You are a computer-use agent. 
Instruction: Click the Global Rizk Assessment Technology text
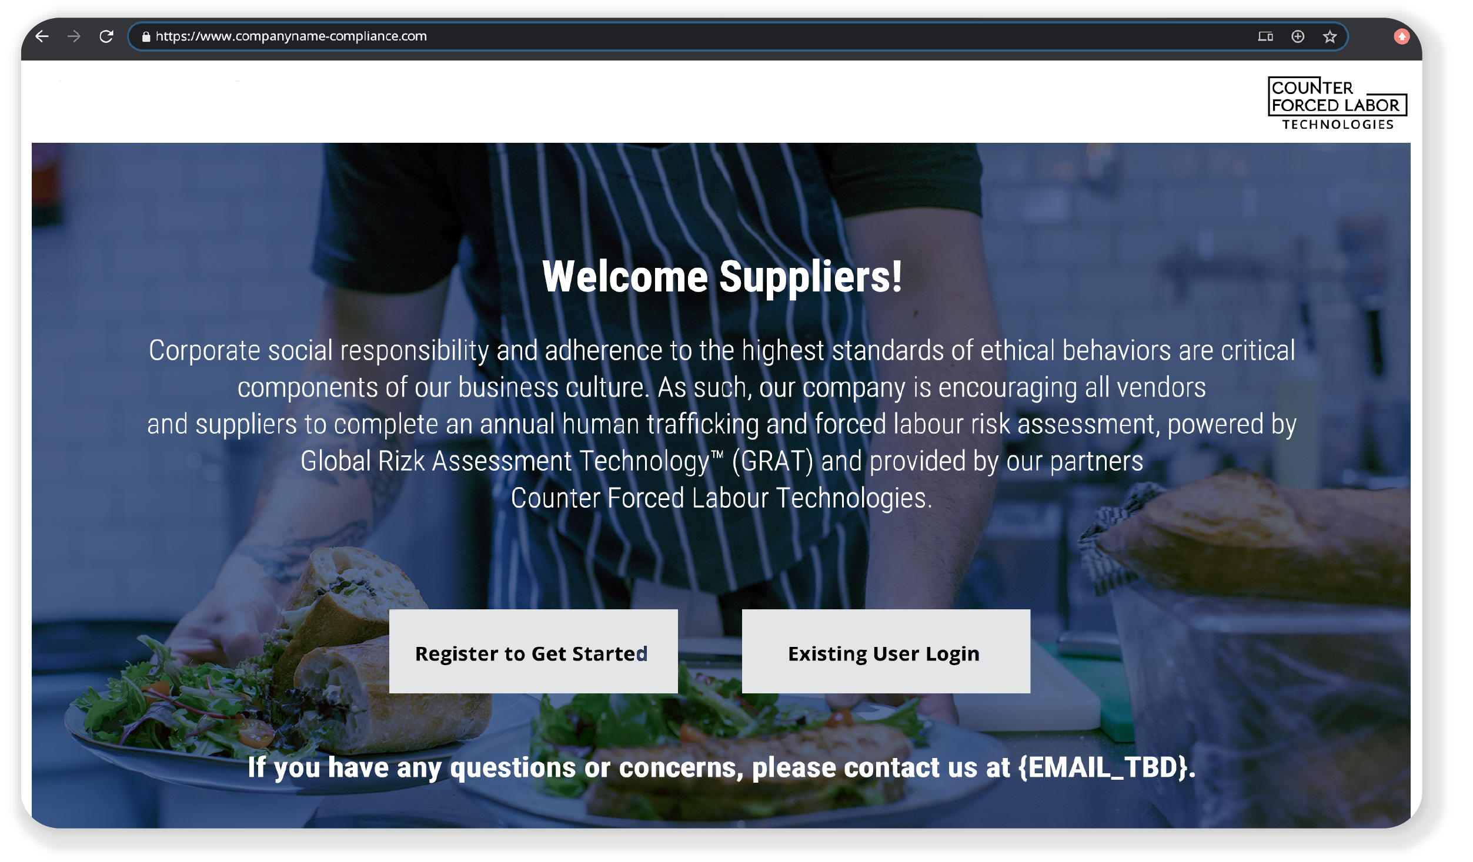[x=512, y=461]
